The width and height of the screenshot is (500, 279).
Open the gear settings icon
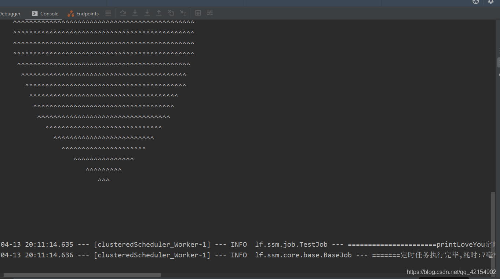click(x=491, y=2)
